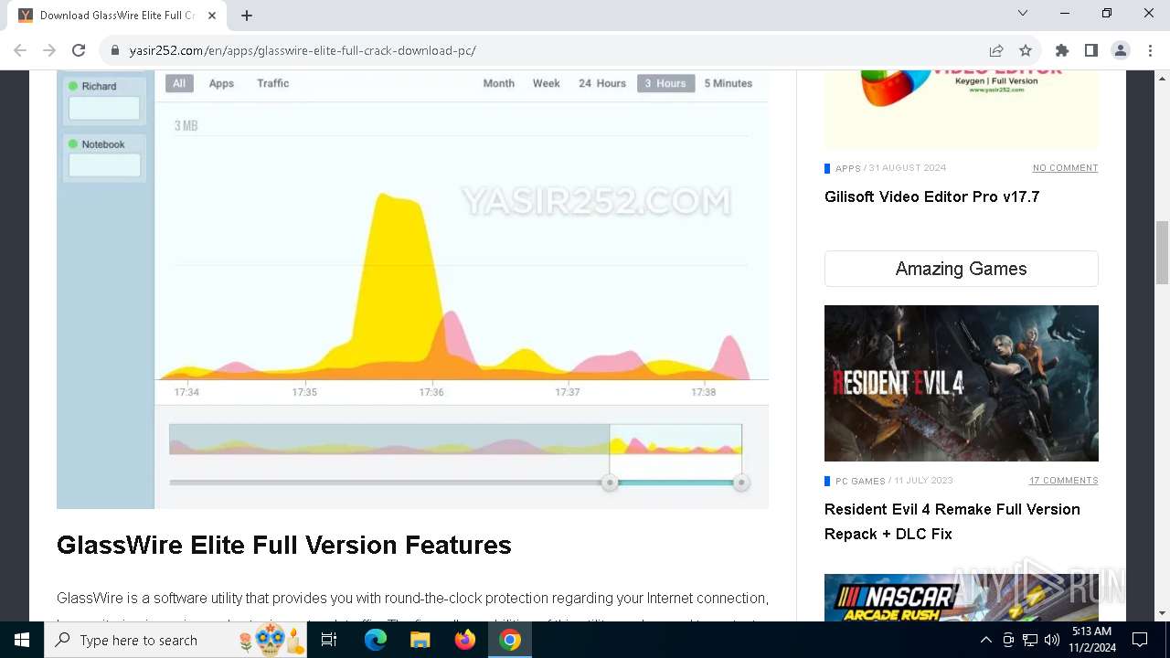Open the Chrome profile avatar
The width and height of the screenshot is (1170, 658).
pos(1121,50)
